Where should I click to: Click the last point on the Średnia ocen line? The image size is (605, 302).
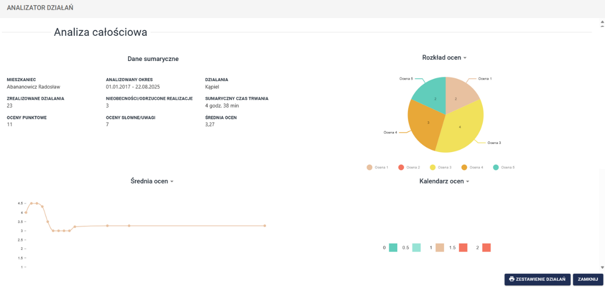265,226
